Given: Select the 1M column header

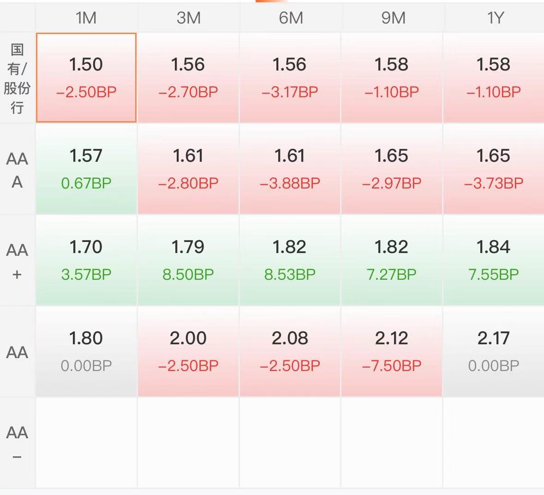Looking at the screenshot, I should [86, 18].
